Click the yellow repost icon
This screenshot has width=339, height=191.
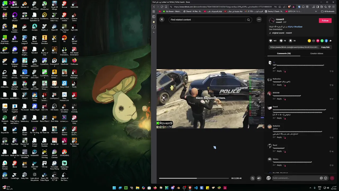coord(309,41)
